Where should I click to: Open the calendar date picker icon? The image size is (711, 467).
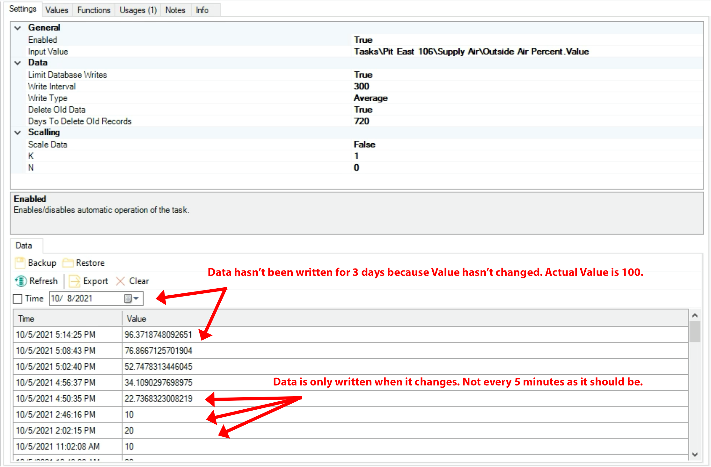[x=128, y=298]
